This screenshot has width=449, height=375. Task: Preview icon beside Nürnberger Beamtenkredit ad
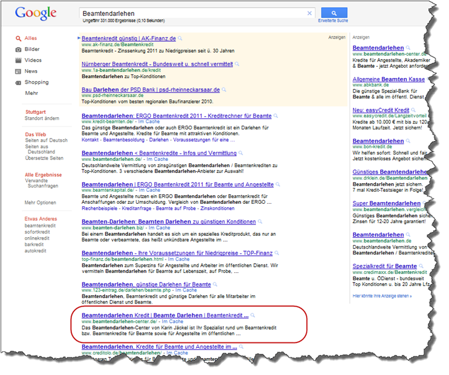(237, 64)
